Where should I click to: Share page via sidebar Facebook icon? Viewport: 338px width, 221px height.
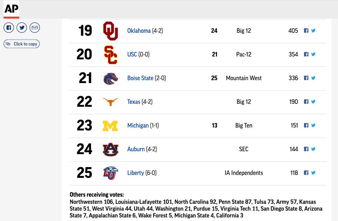click(9, 28)
